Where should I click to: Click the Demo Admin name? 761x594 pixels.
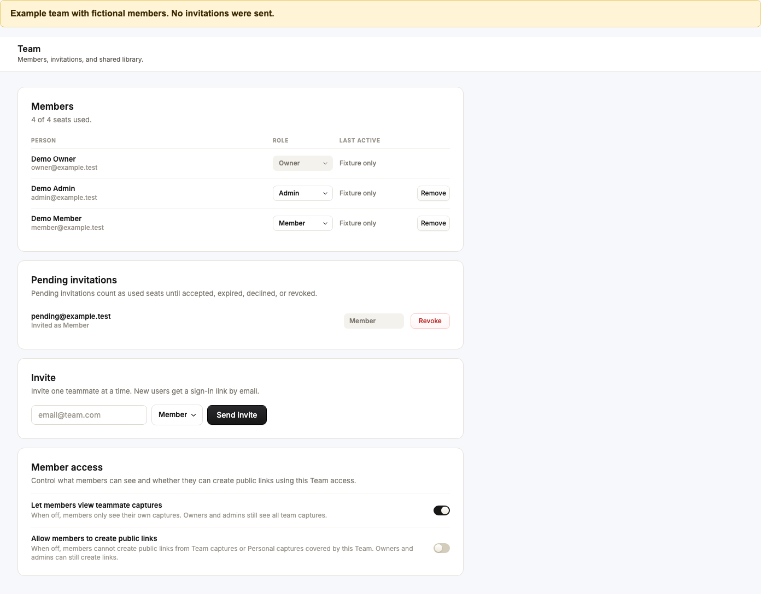tap(53, 188)
